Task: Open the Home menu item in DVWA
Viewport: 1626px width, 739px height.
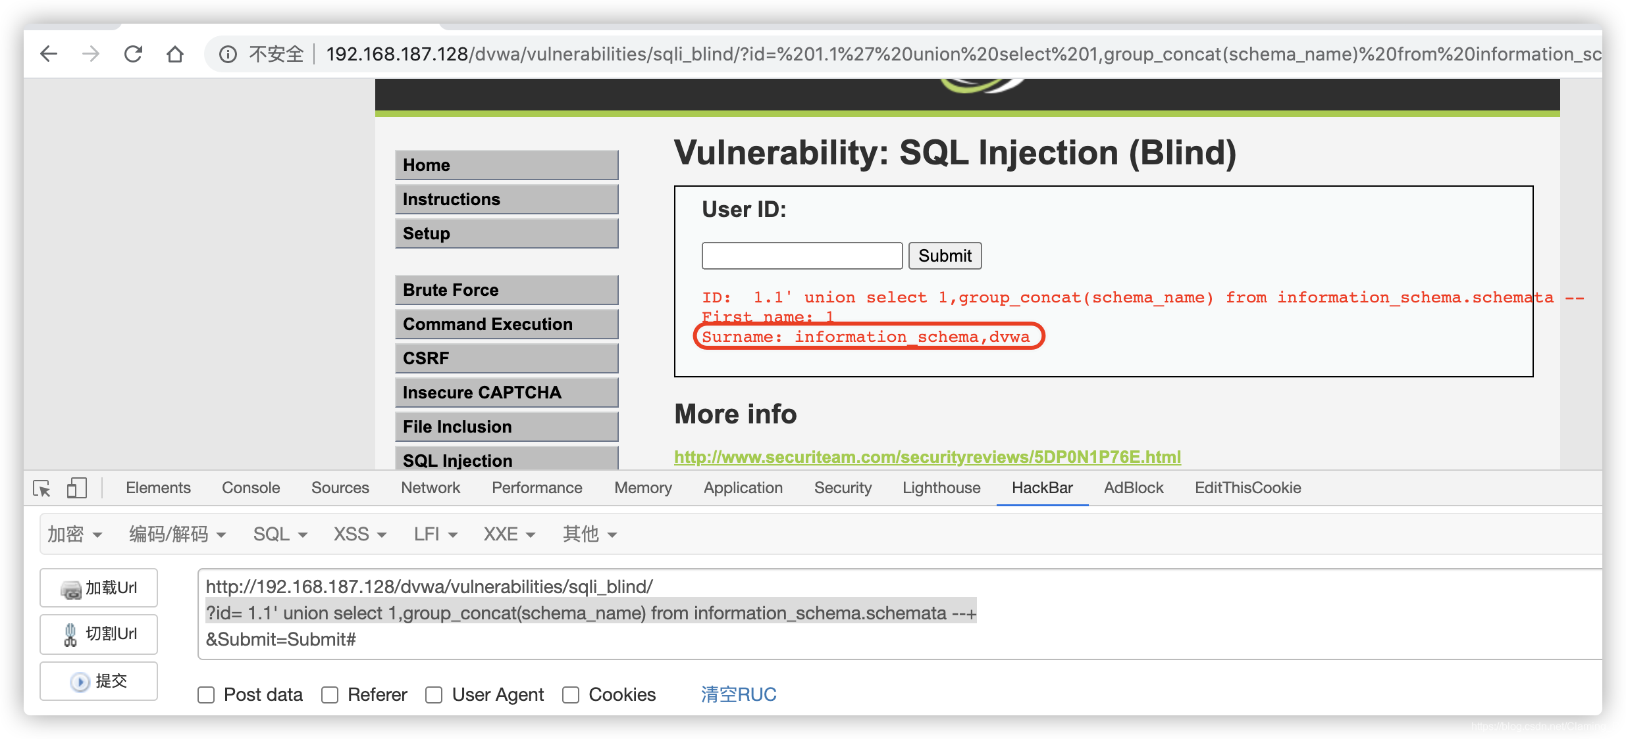Action: pyautogui.click(x=507, y=165)
